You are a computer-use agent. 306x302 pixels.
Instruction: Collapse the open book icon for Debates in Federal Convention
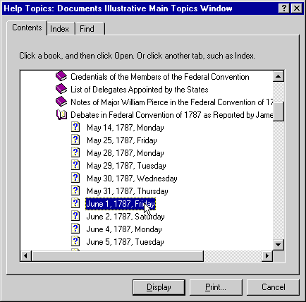click(61, 114)
